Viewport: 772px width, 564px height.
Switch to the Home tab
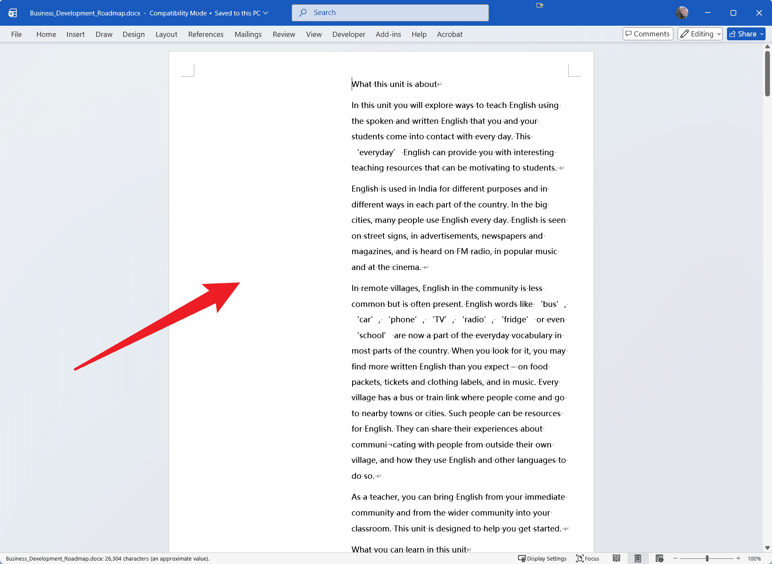pyautogui.click(x=46, y=34)
